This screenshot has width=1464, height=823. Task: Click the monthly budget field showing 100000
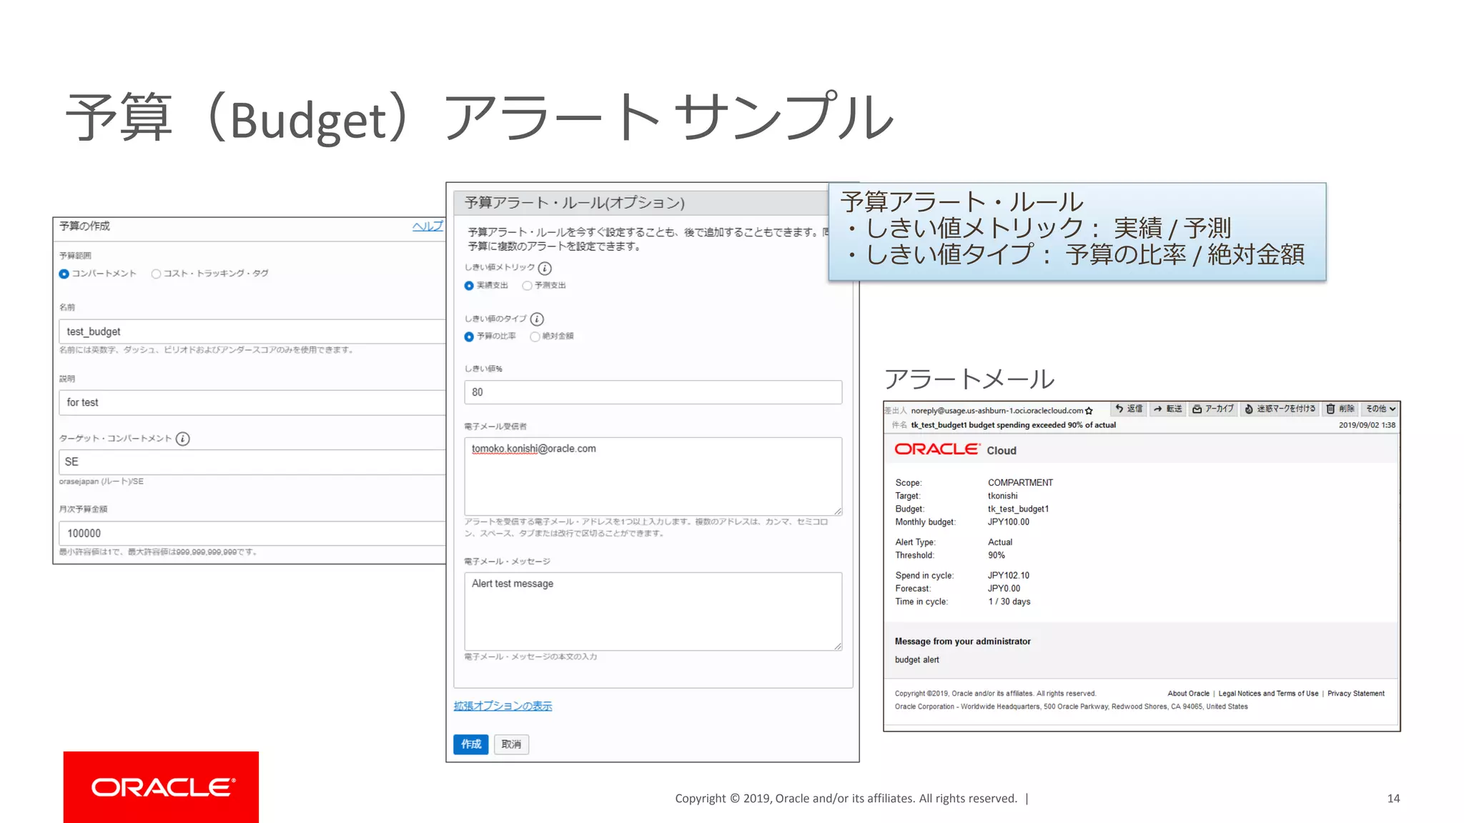252,533
